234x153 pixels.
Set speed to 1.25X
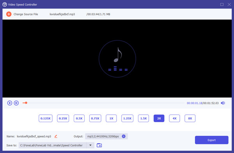tap(127, 118)
